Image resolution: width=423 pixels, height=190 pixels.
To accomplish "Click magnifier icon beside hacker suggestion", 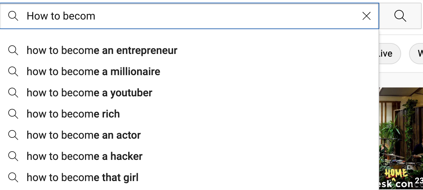I will [13, 156].
